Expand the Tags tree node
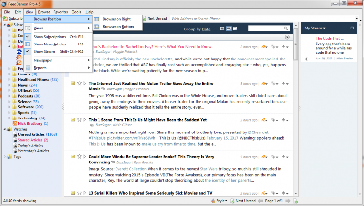This screenshot has height=206, width=364. (5, 157)
